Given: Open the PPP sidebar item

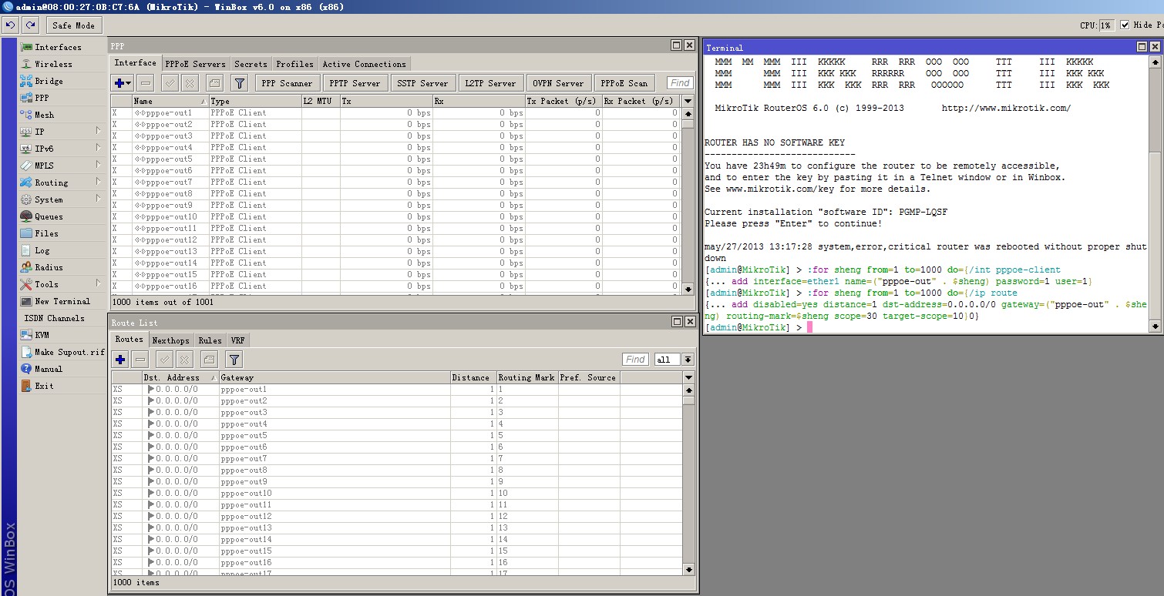Looking at the screenshot, I should pos(42,98).
